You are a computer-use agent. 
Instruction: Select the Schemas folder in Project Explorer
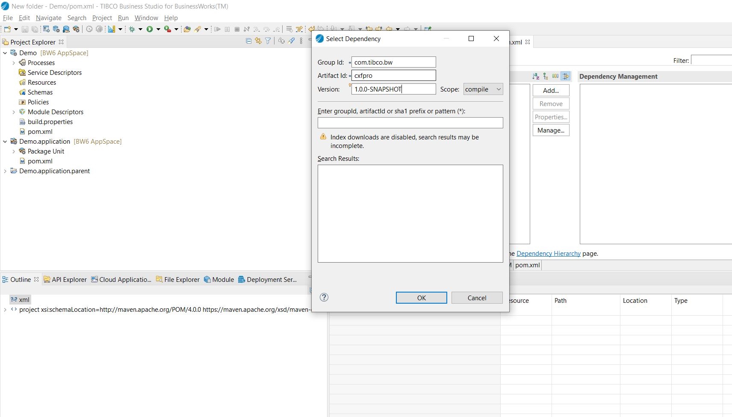pyautogui.click(x=36, y=92)
